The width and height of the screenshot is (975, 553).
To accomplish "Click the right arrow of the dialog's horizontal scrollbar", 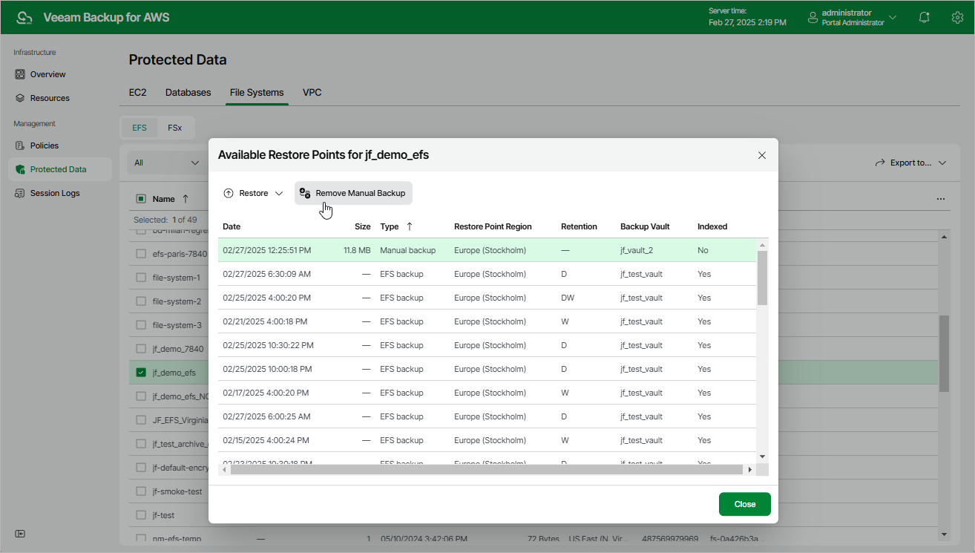I will tap(749, 470).
